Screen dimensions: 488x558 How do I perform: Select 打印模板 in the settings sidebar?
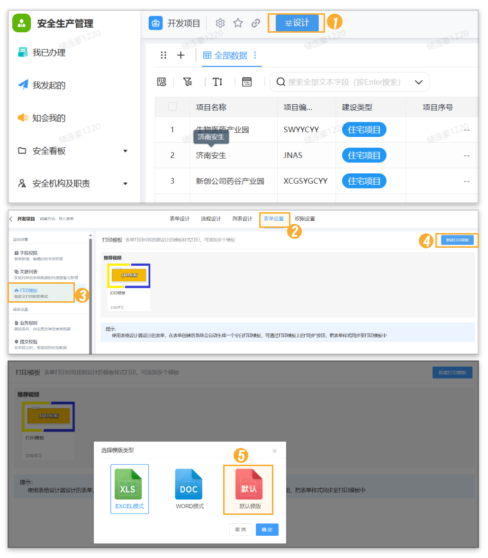(42, 293)
